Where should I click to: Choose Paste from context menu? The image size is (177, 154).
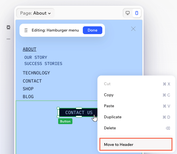click(x=137, y=106)
